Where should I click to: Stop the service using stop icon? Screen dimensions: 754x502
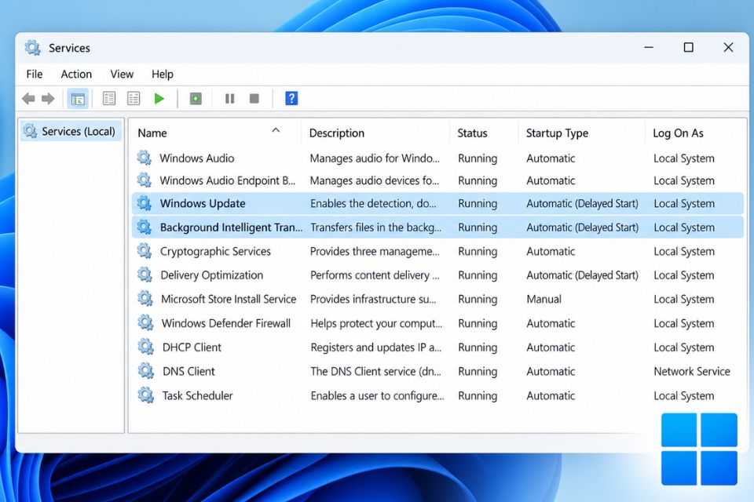click(254, 99)
